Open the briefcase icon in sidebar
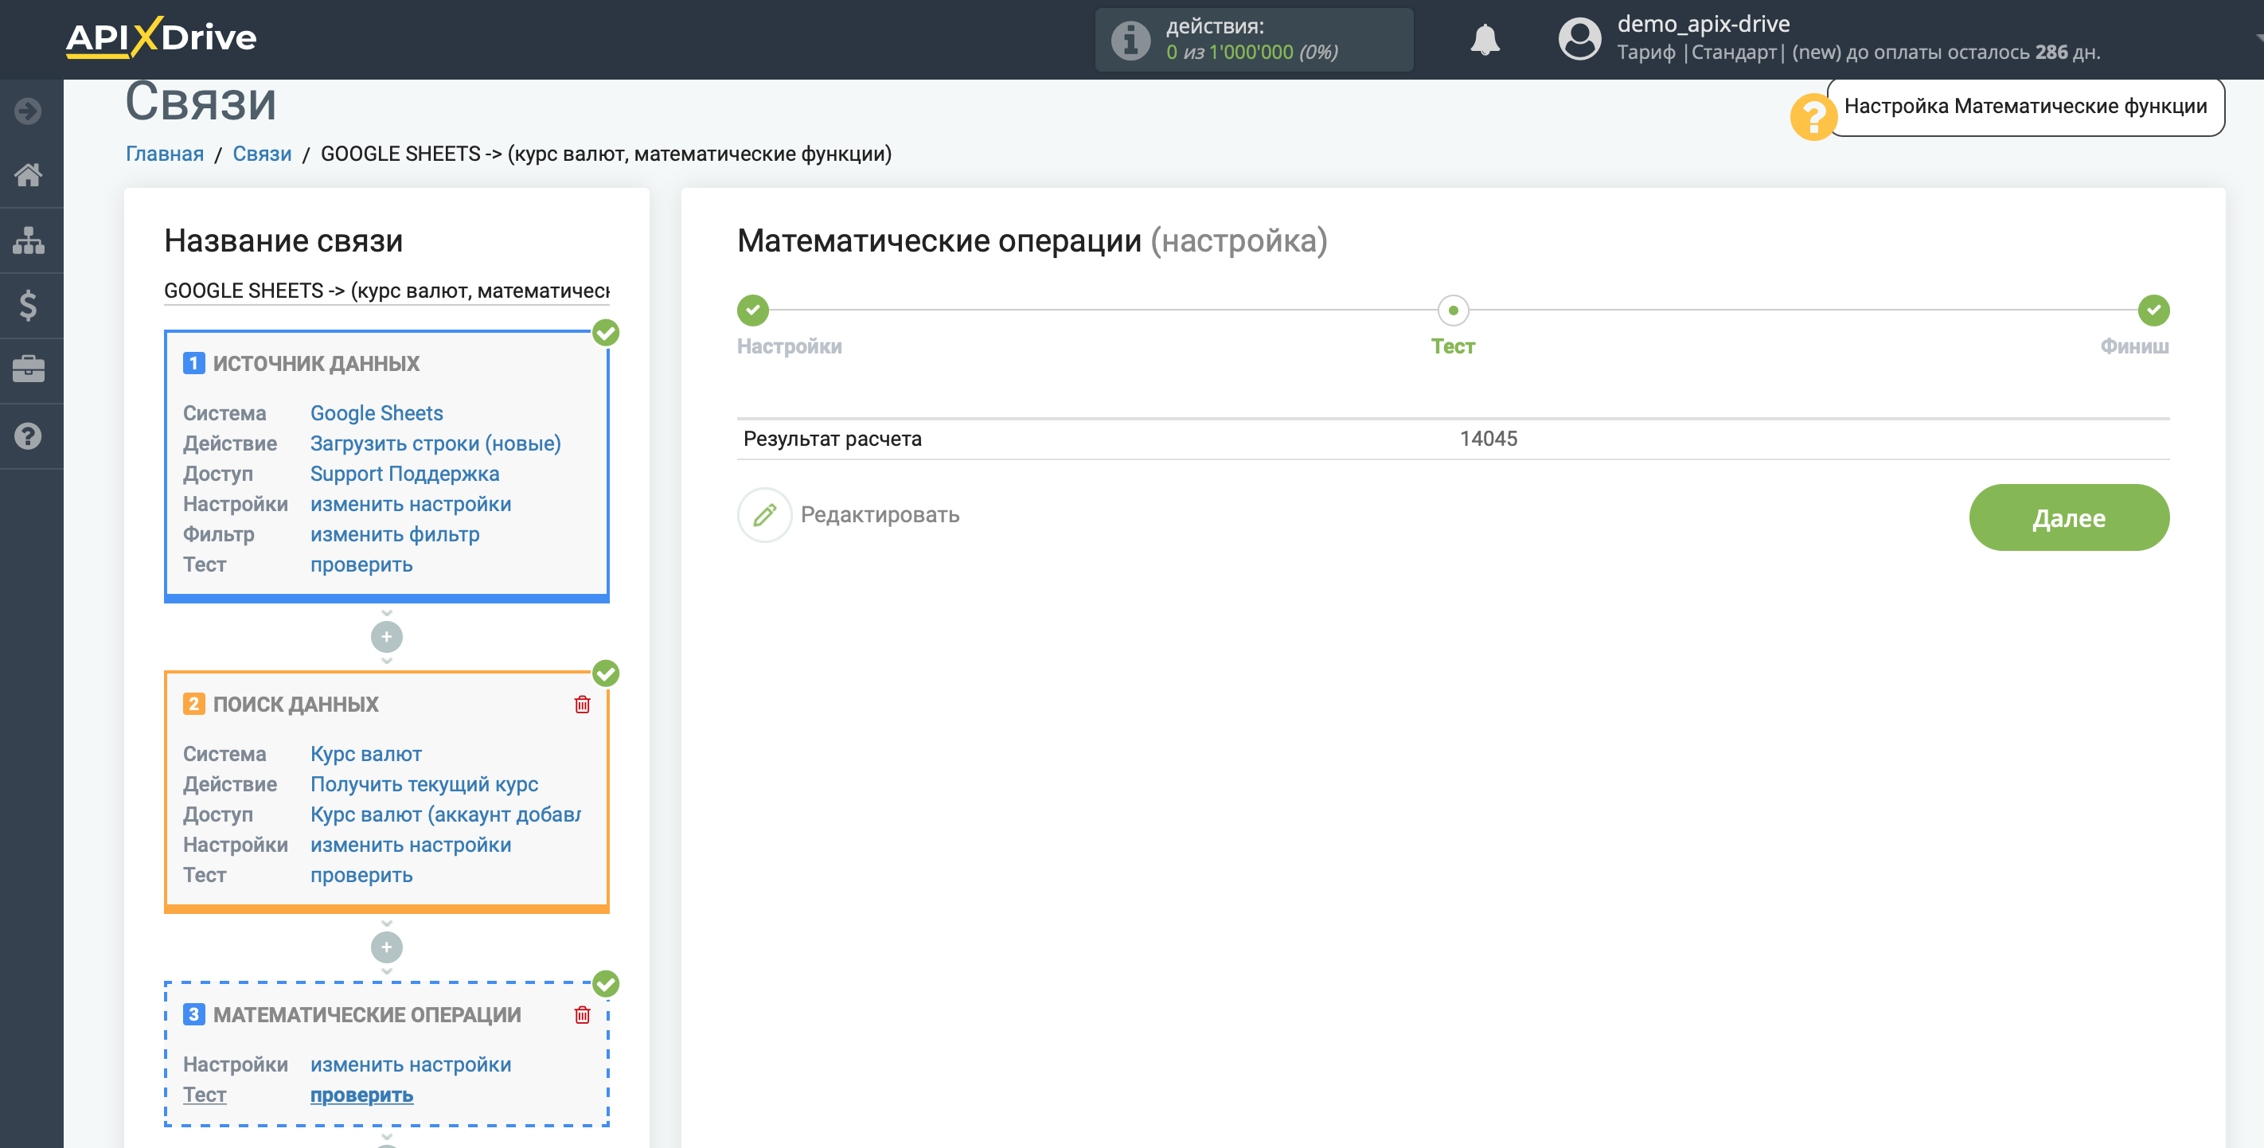The image size is (2264, 1148). click(28, 370)
